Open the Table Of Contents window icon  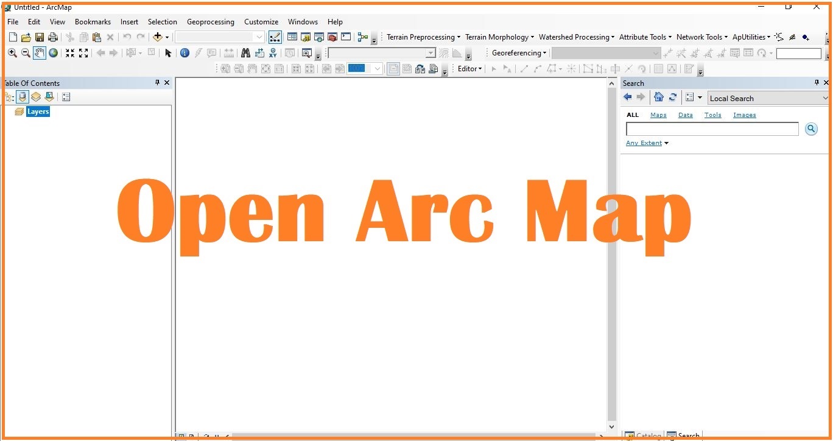pyautogui.click(x=292, y=37)
